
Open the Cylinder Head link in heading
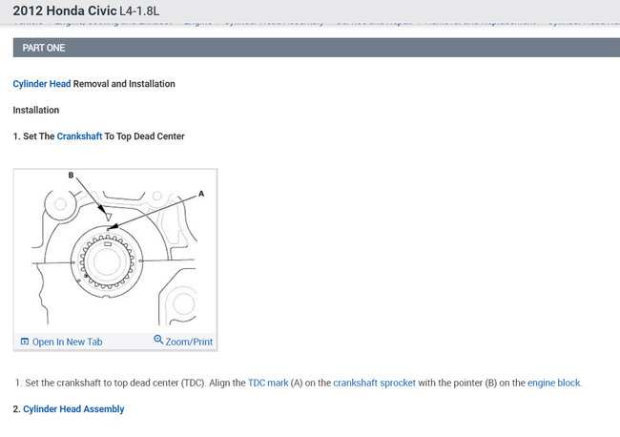coord(42,84)
